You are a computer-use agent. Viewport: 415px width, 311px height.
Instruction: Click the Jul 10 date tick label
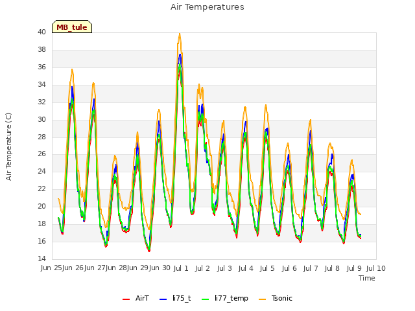click(x=376, y=268)
